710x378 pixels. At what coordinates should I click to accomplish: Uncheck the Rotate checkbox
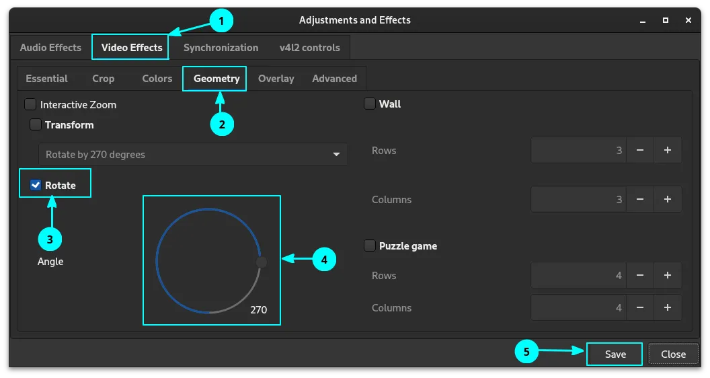pos(36,186)
